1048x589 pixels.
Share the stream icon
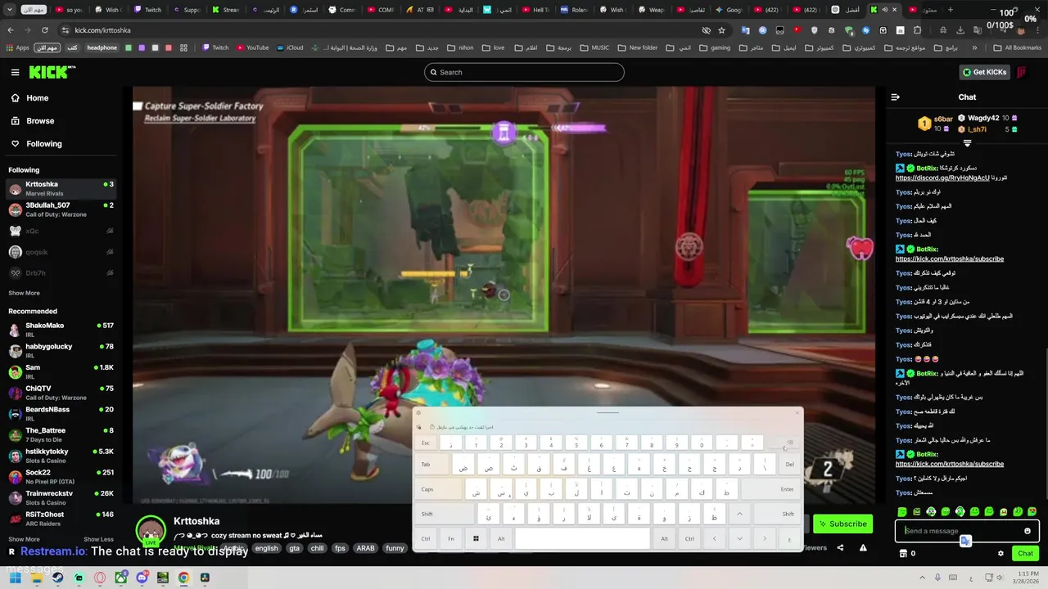coord(840,548)
